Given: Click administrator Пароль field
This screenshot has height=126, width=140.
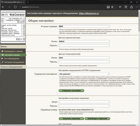Looking at the screenshot, I should (84, 45).
